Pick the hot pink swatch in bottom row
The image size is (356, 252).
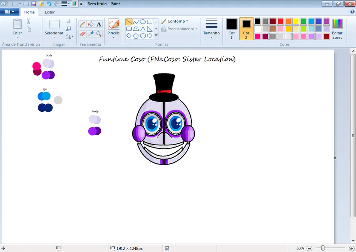[258, 36]
